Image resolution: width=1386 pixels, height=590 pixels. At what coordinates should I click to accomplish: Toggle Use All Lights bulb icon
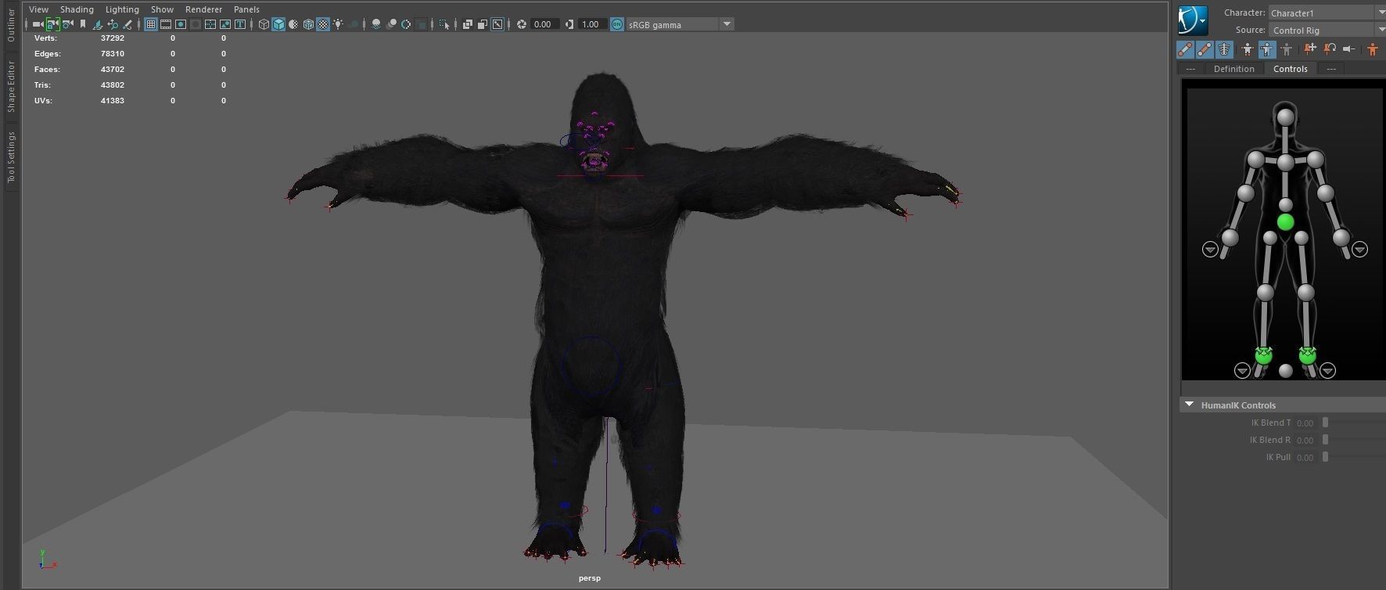pyautogui.click(x=338, y=24)
